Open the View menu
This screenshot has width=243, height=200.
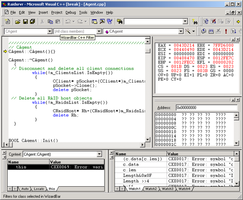click(32, 13)
